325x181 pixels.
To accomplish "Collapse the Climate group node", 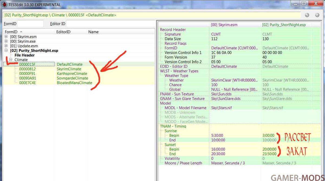I will (11, 59).
